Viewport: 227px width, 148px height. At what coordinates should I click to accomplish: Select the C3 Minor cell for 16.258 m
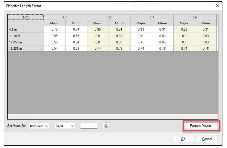tap(163, 48)
